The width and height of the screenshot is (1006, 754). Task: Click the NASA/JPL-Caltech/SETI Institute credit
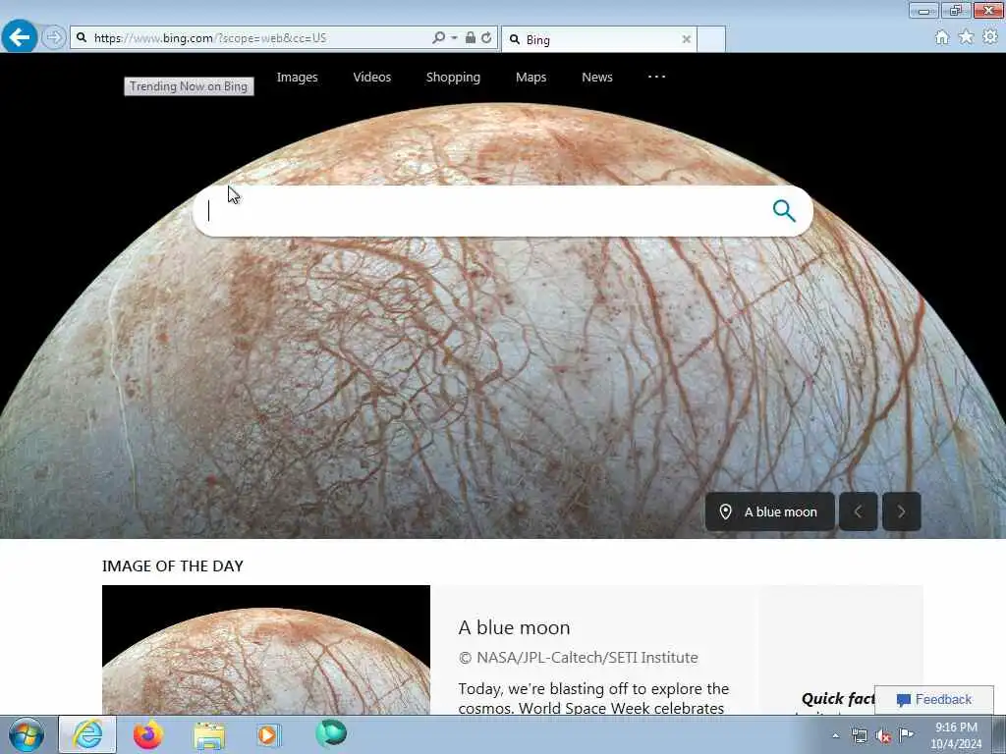pyautogui.click(x=578, y=657)
